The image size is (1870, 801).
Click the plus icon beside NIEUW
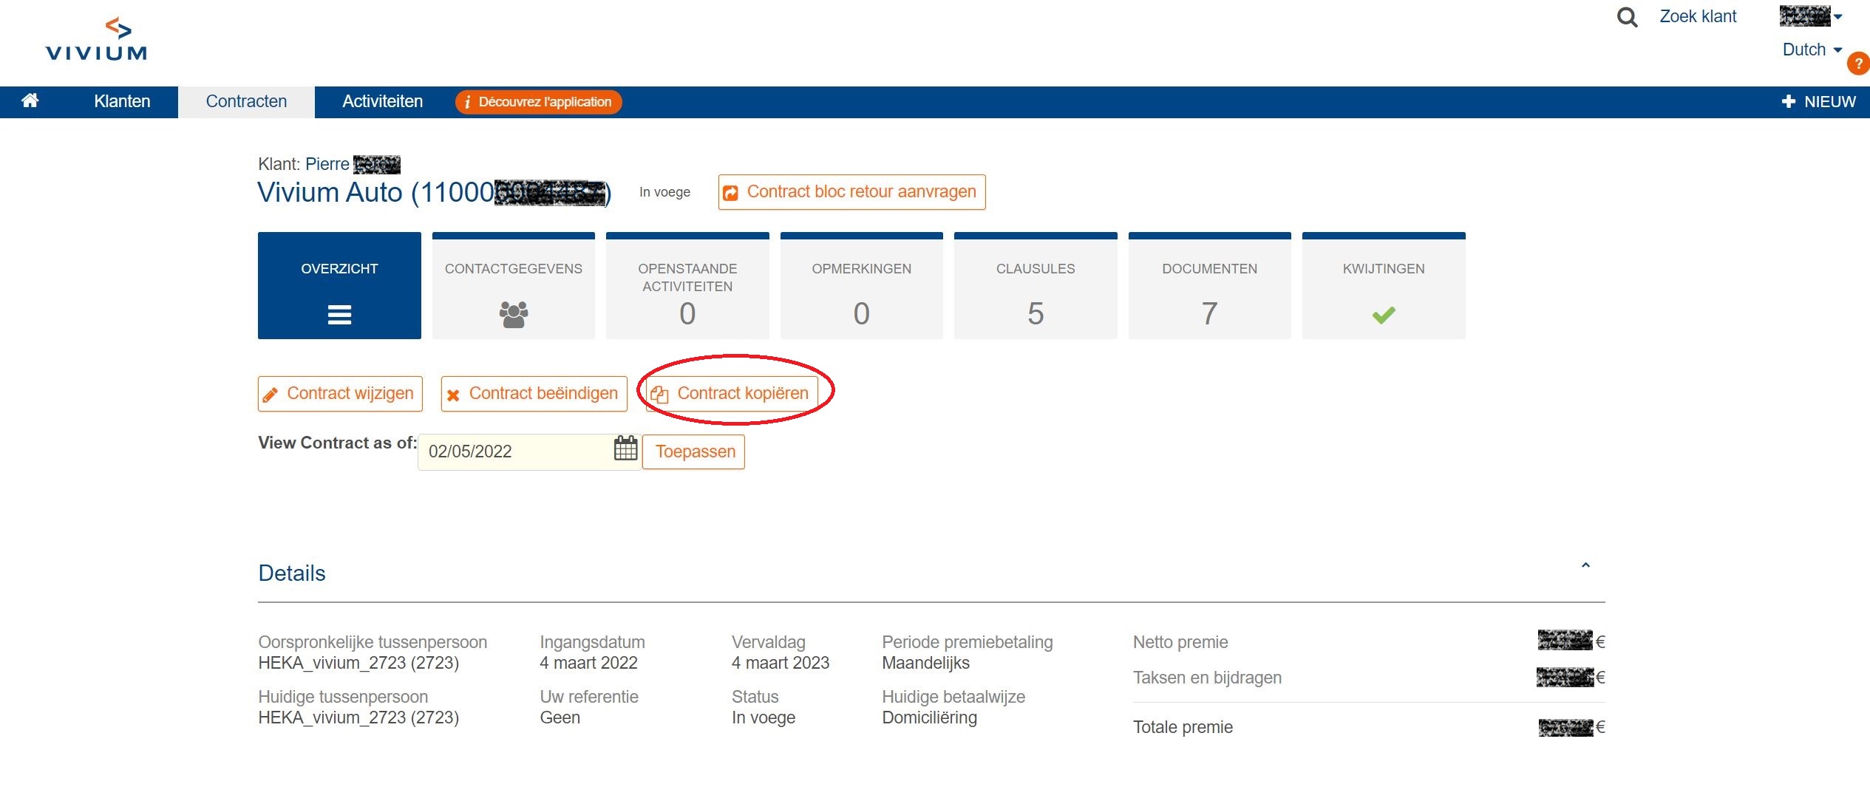click(x=1788, y=101)
